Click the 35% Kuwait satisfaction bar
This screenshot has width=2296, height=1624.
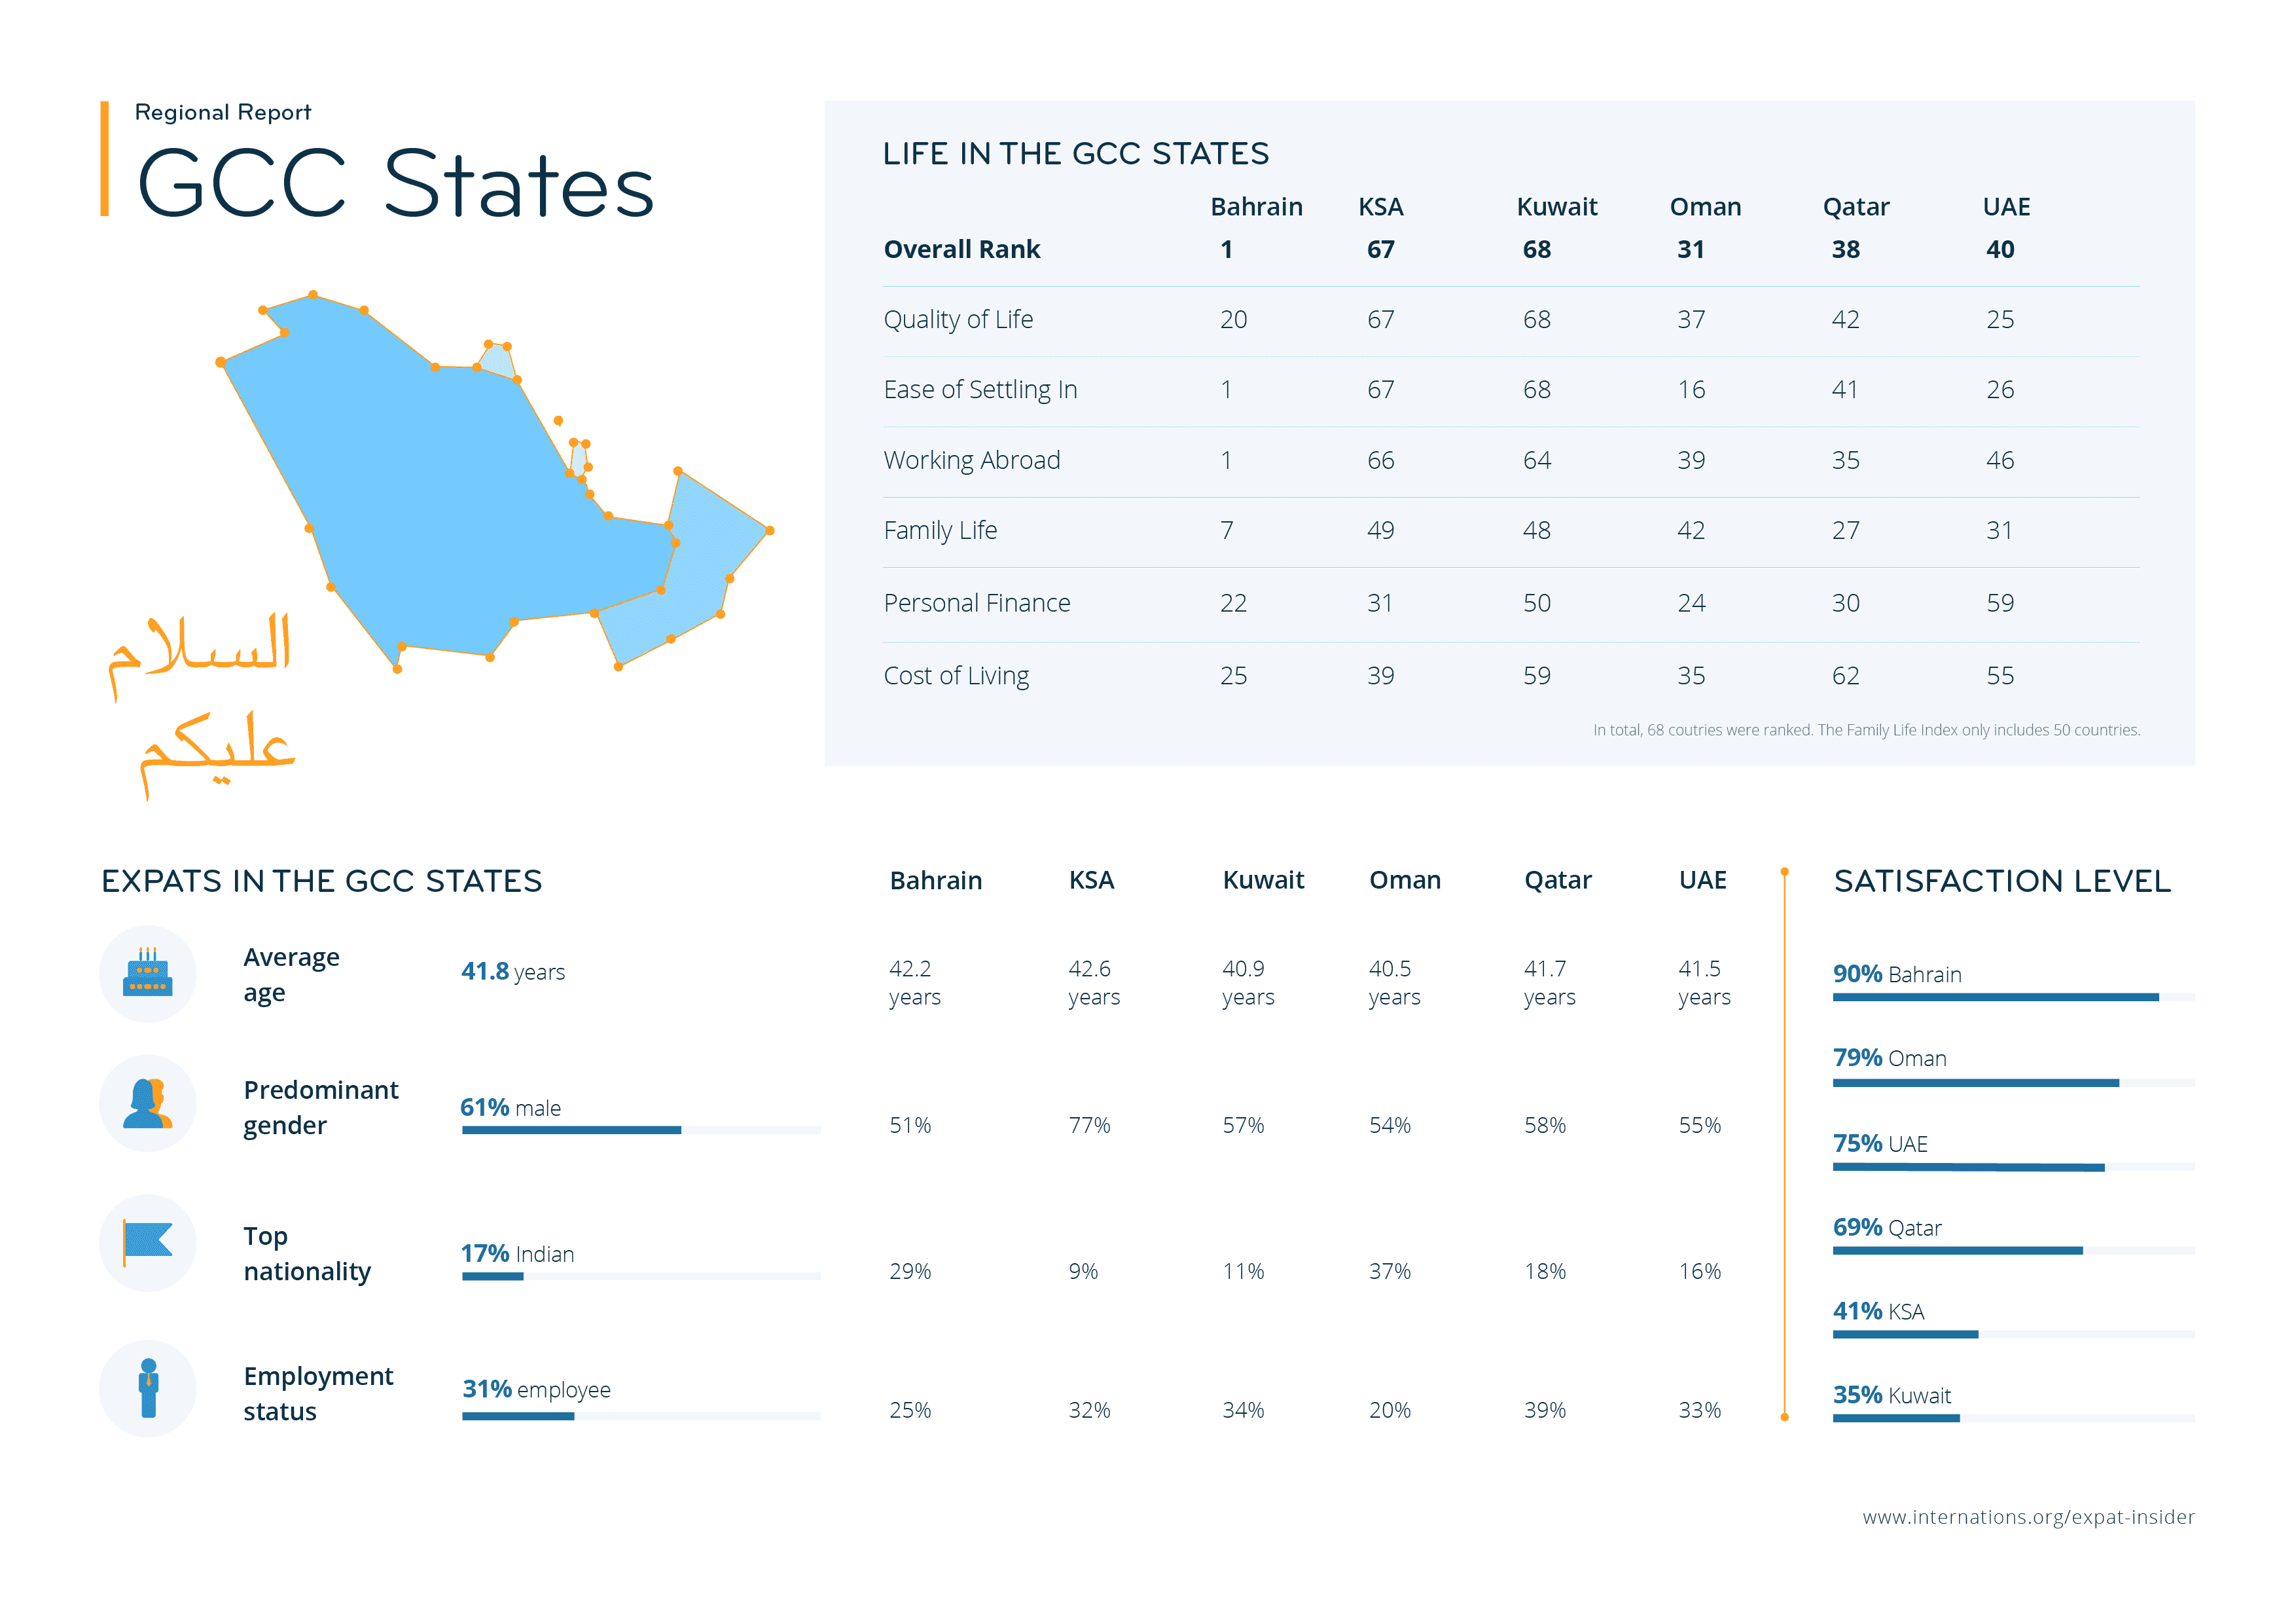click(x=2013, y=1418)
